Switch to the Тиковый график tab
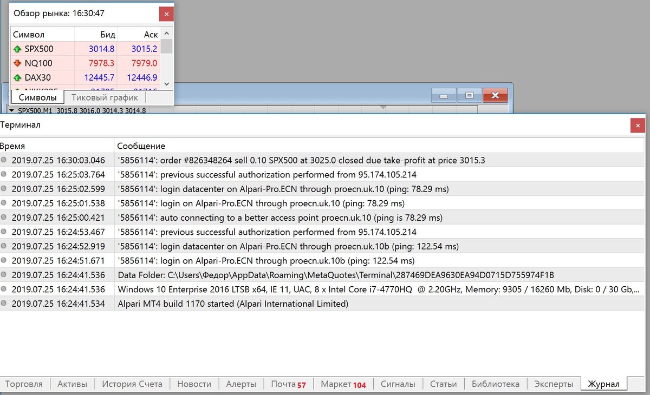The width and height of the screenshot is (650, 395). click(105, 97)
